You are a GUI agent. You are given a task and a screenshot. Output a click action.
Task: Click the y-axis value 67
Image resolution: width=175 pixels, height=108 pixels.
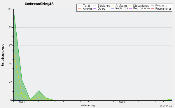[10, 46]
